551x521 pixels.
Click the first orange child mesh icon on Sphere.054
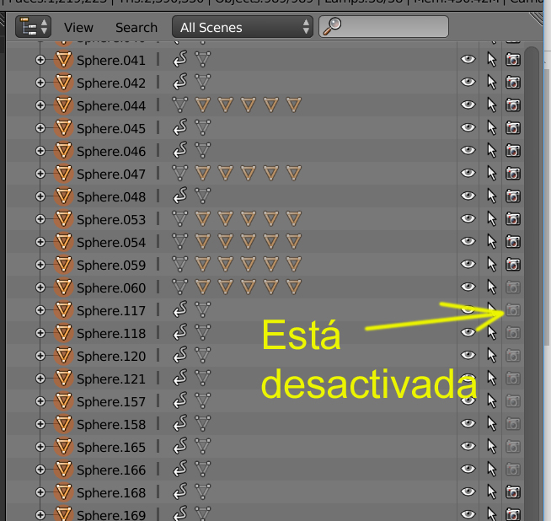click(203, 241)
